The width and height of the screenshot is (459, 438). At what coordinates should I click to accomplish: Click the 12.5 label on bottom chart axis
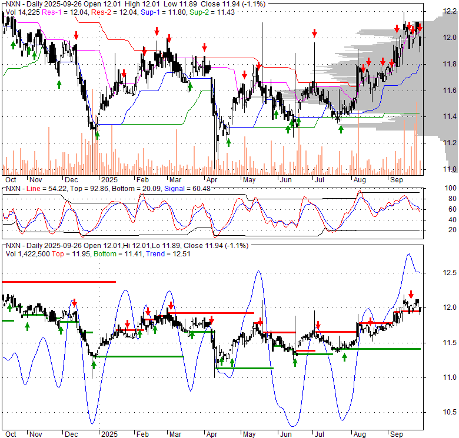click(450, 273)
